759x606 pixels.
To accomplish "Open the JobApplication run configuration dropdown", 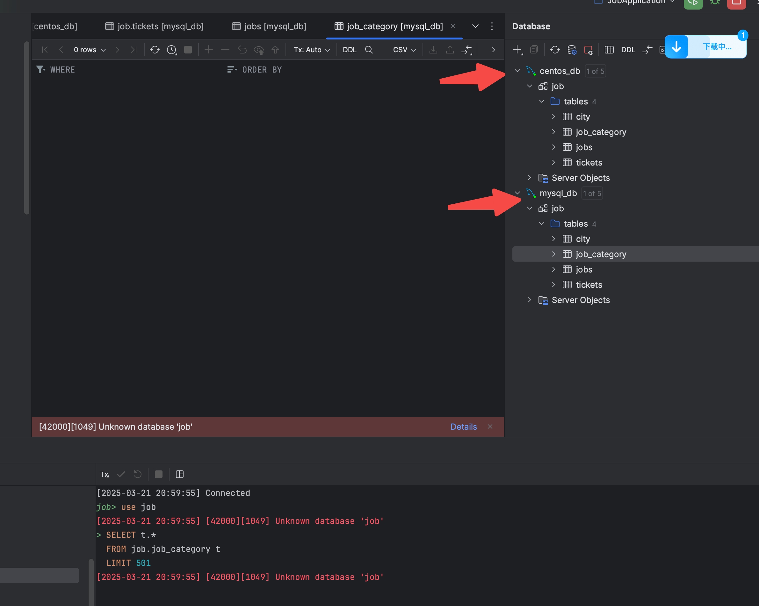I will [635, 2].
